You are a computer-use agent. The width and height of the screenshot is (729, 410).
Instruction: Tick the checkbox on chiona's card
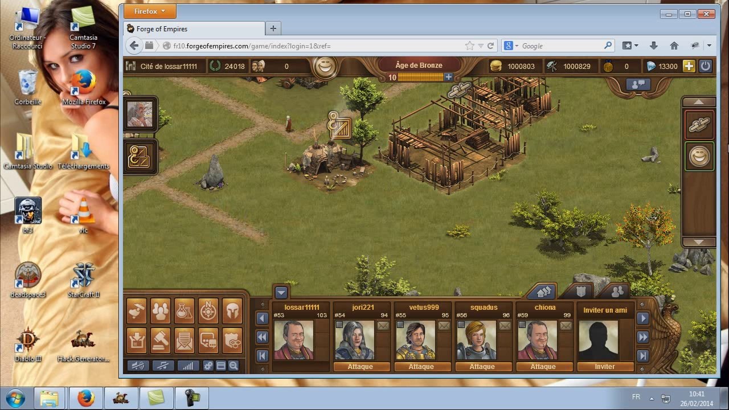point(522,325)
